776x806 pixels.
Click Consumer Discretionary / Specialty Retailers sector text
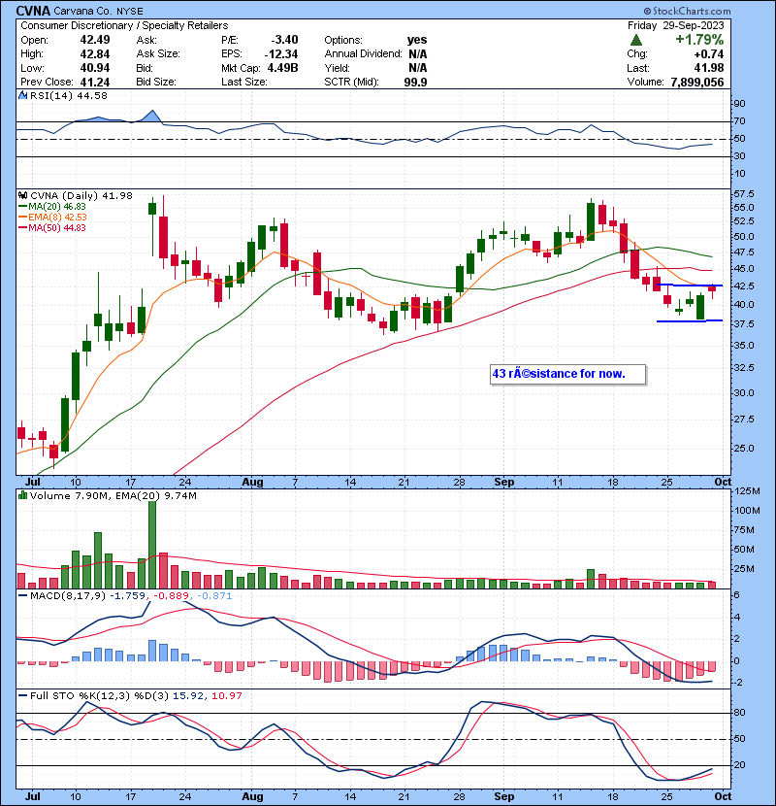tap(124, 25)
